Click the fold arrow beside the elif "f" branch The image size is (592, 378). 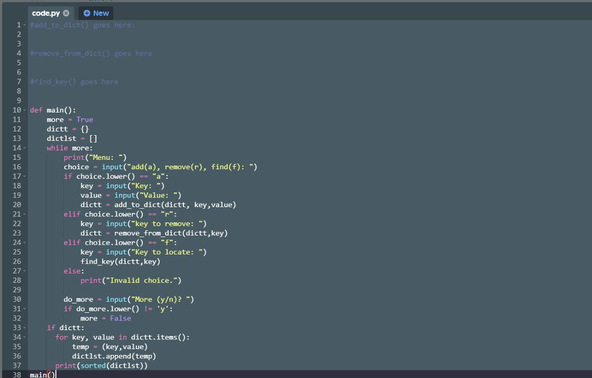(x=24, y=242)
